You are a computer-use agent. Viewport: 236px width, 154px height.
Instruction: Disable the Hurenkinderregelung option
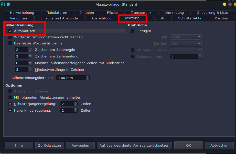click(x=10, y=110)
